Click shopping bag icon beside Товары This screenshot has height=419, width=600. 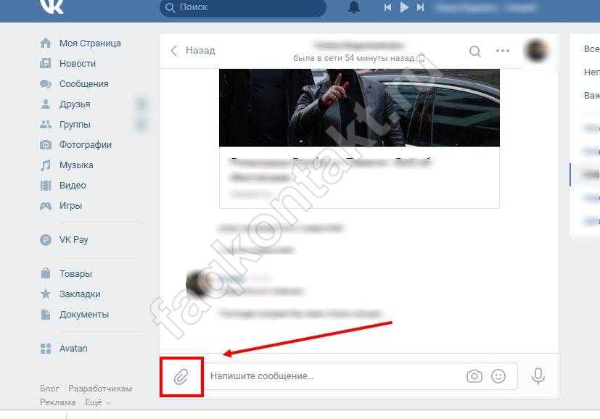pos(46,273)
